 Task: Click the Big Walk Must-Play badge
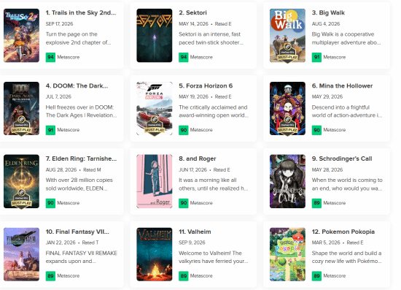coord(287,53)
